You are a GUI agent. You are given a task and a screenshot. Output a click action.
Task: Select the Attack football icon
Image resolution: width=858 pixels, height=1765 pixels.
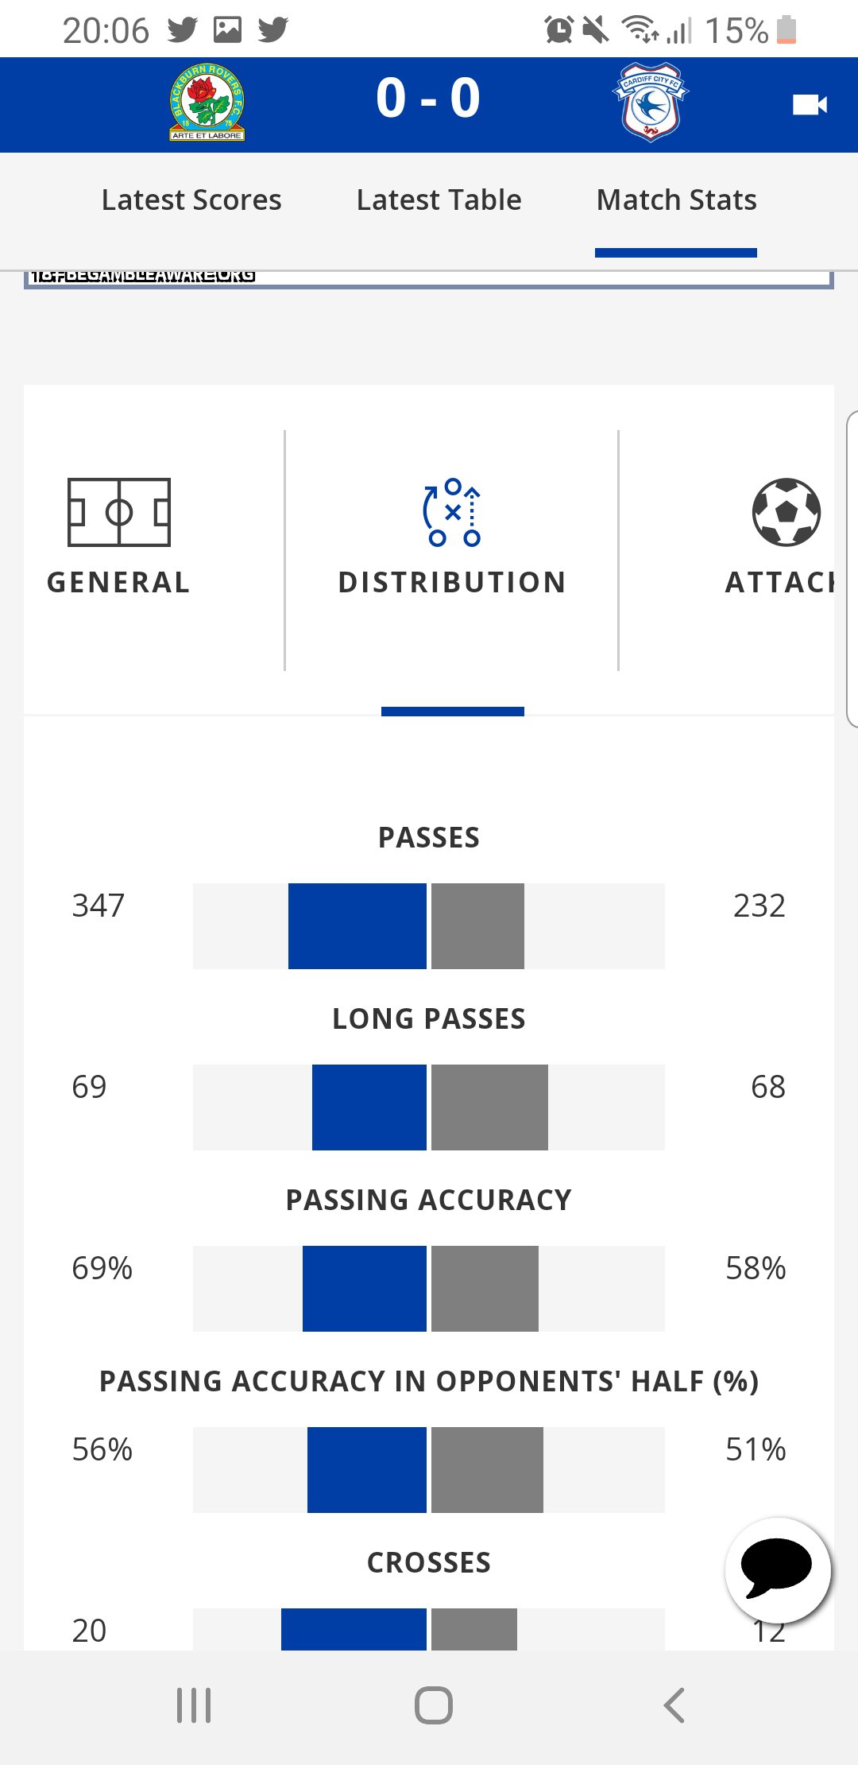(786, 512)
